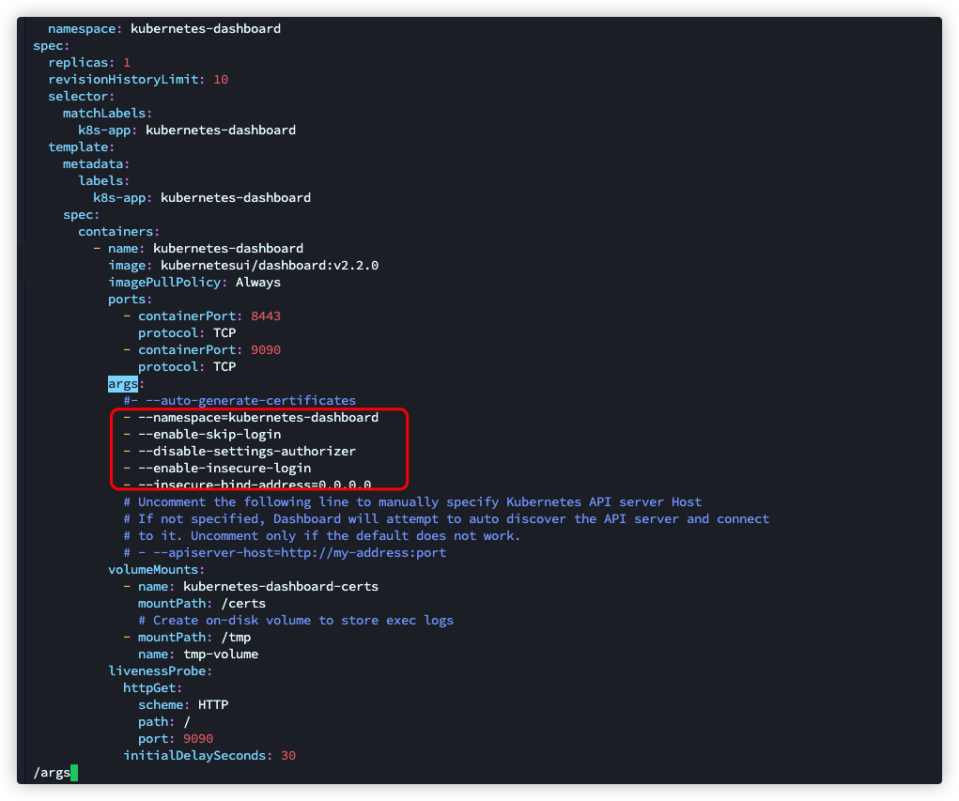
Task: Click the name: kubernetes-dashboard-certs line
Action: [251, 587]
